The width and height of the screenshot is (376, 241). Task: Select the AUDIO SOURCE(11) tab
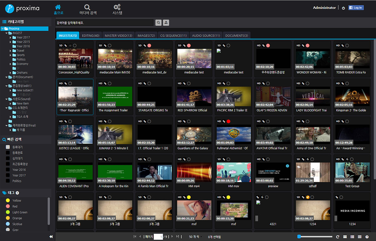point(206,35)
